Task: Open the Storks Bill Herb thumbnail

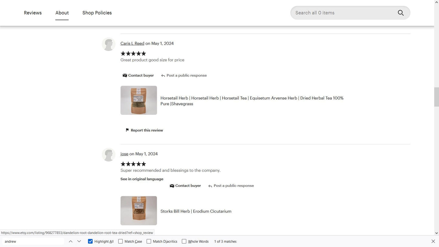Action: [139, 211]
